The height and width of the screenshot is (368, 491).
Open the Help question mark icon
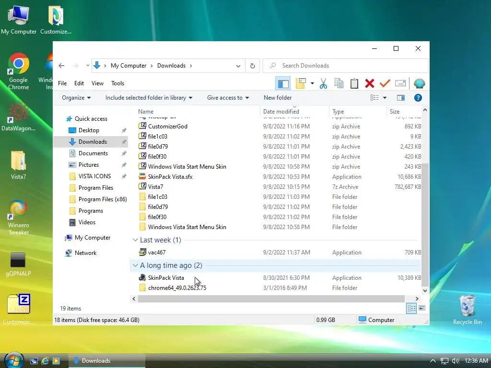click(418, 98)
